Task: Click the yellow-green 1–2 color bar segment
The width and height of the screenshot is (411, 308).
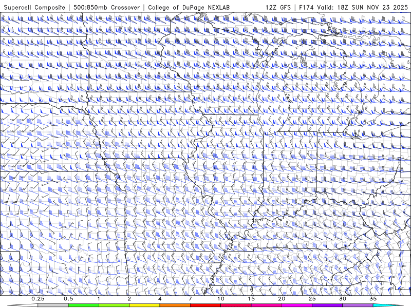Action: pos(114,305)
